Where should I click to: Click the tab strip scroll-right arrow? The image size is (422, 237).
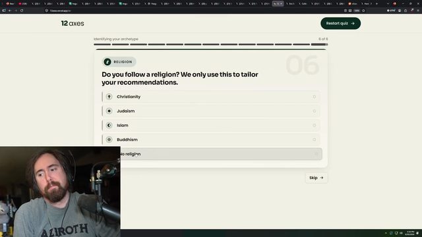(x=371, y=4)
